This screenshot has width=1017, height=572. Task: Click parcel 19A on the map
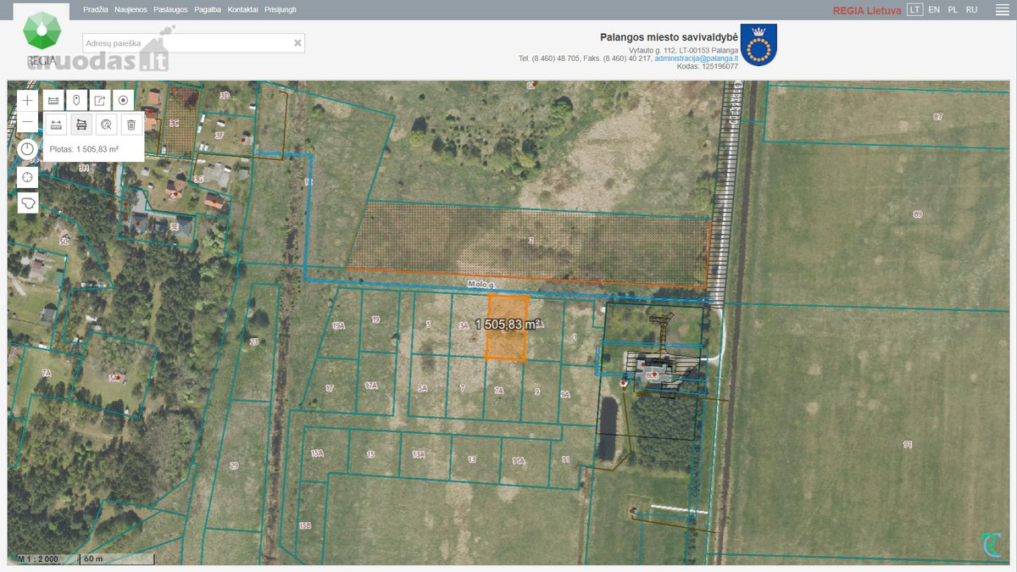pos(339,325)
